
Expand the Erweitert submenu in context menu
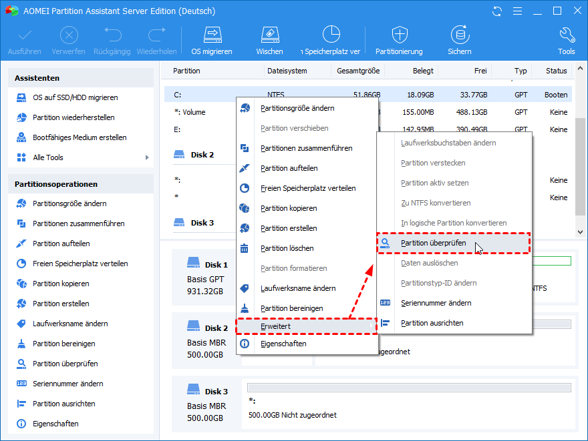[307, 326]
